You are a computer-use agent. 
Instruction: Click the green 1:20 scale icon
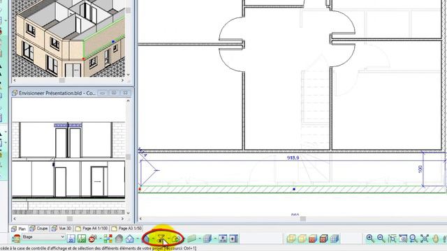point(82,238)
